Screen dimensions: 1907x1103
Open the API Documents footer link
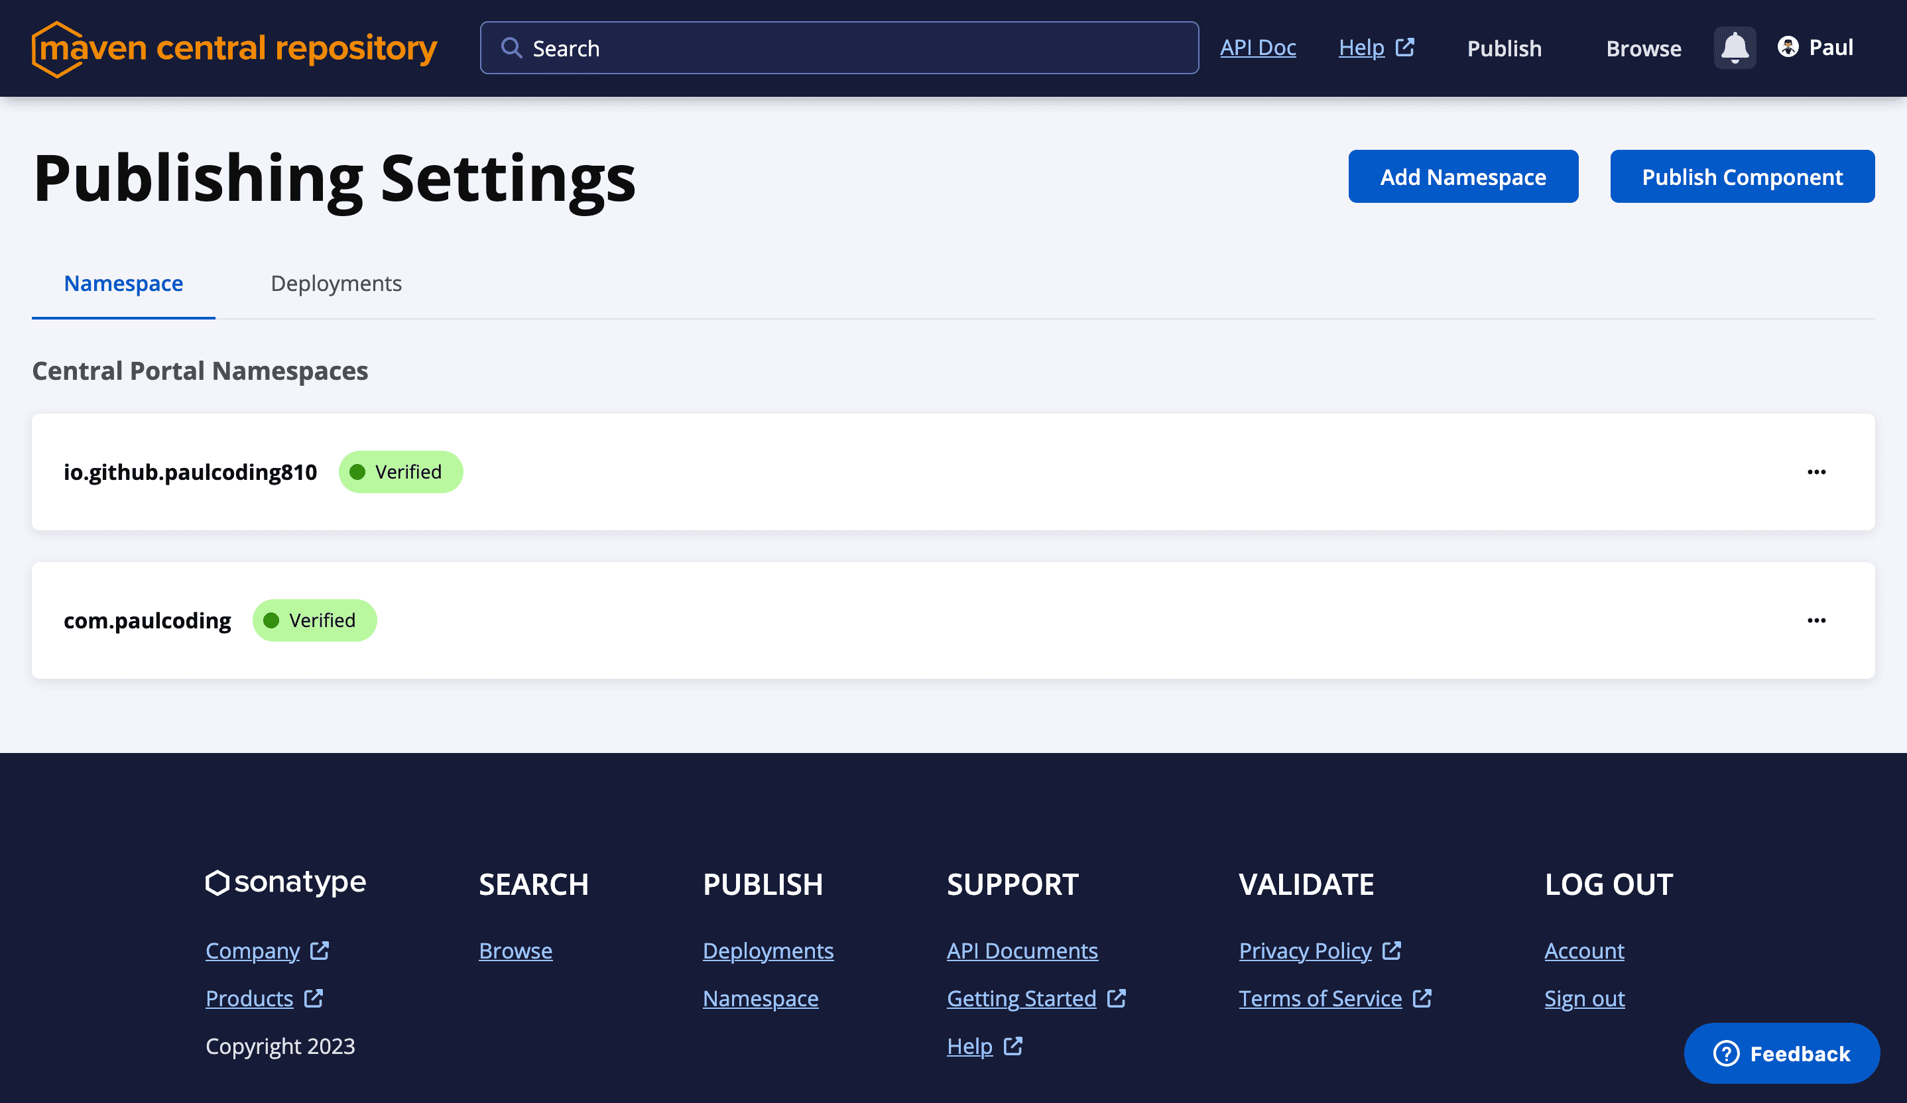pos(1022,951)
